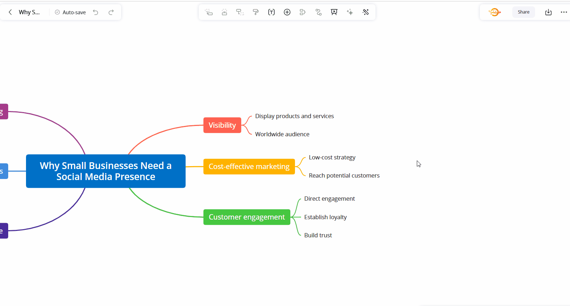
Task: Click the back arrow beside the file name
Action: click(10, 12)
